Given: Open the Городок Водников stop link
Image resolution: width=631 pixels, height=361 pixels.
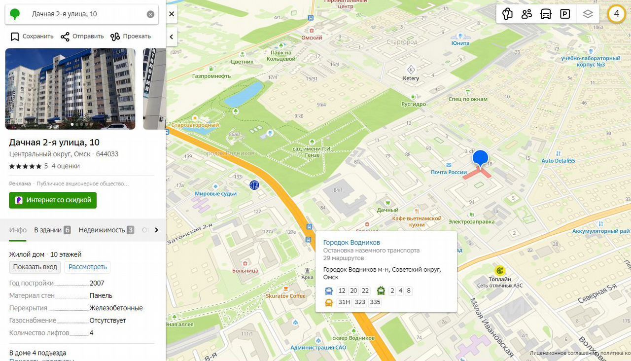Looking at the screenshot, I should tap(351, 242).
